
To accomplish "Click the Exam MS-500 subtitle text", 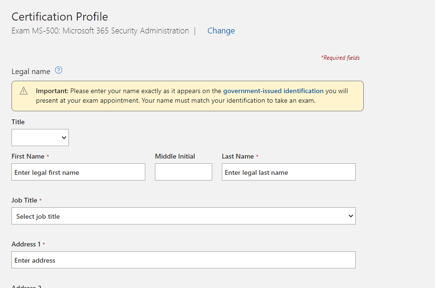I will point(100,31).
